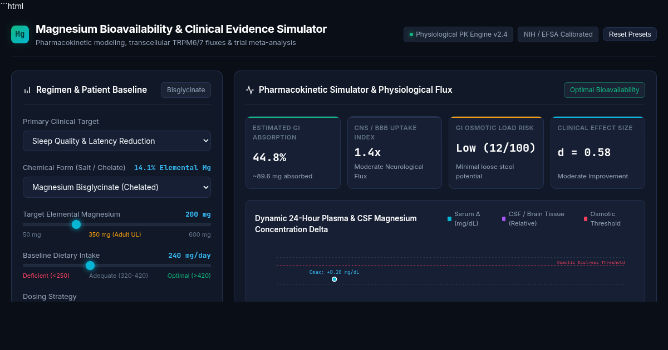This screenshot has width=668, height=350.
Task: Click the '200 mg' slider value
Action: point(198,214)
